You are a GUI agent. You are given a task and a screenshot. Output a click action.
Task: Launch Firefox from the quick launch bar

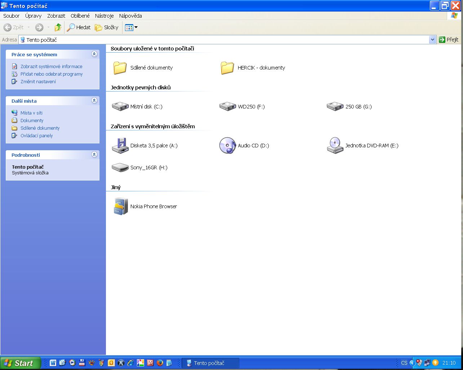pyautogui.click(x=160, y=363)
